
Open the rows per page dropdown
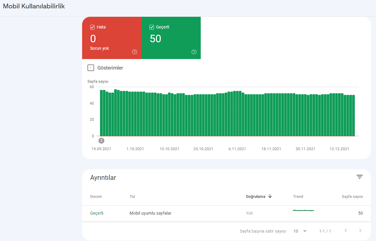click(300, 231)
